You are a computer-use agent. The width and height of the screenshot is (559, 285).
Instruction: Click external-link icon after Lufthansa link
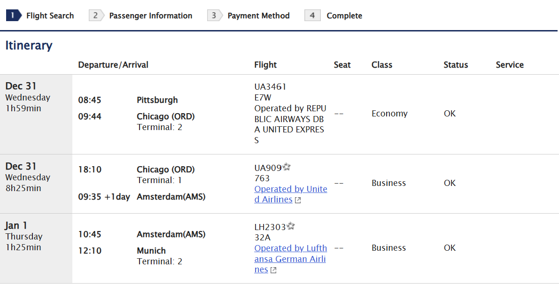273,270
